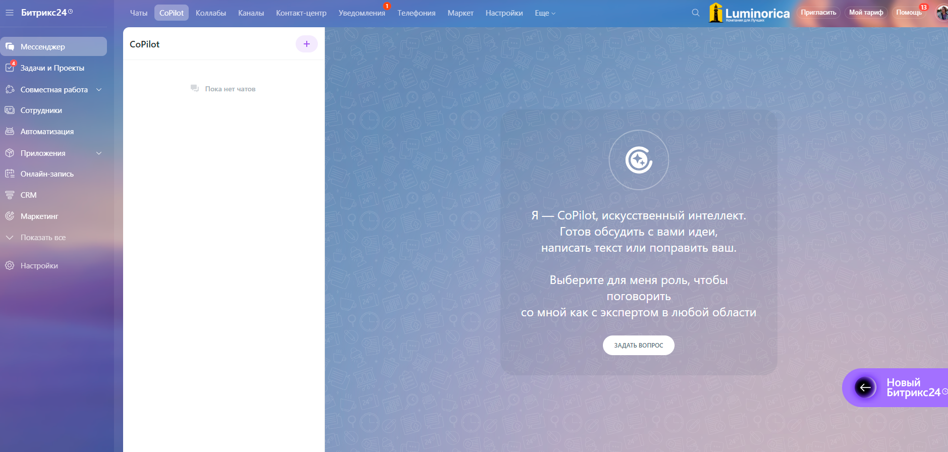
Task: Click the sidebar Настройки gear icon
Action: pyautogui.click(x=10, y=265)
